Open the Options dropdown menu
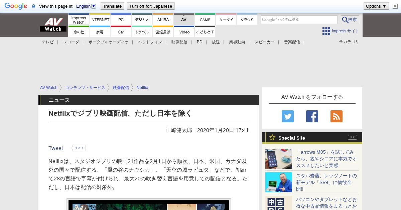The width and height of the screenshot is (401, 210). pyautogui.click(x=376, y=6)
